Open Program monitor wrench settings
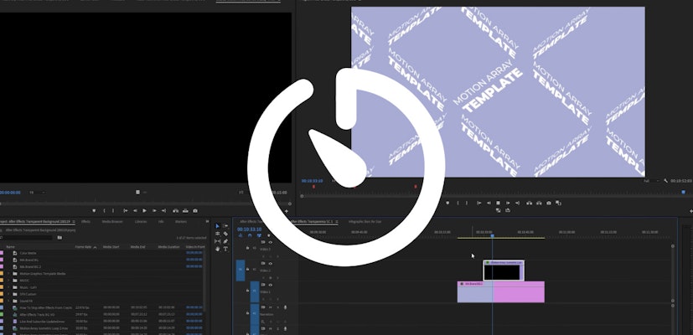 [666, 181]
